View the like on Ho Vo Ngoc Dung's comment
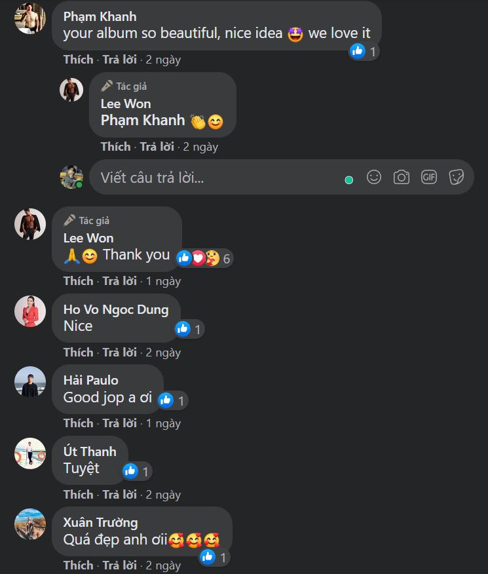The width and height of the screenshot is (488, 574). pos(189,329)
